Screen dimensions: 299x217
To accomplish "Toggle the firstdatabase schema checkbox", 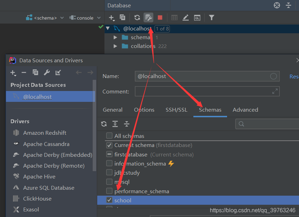I will [109, 154].
